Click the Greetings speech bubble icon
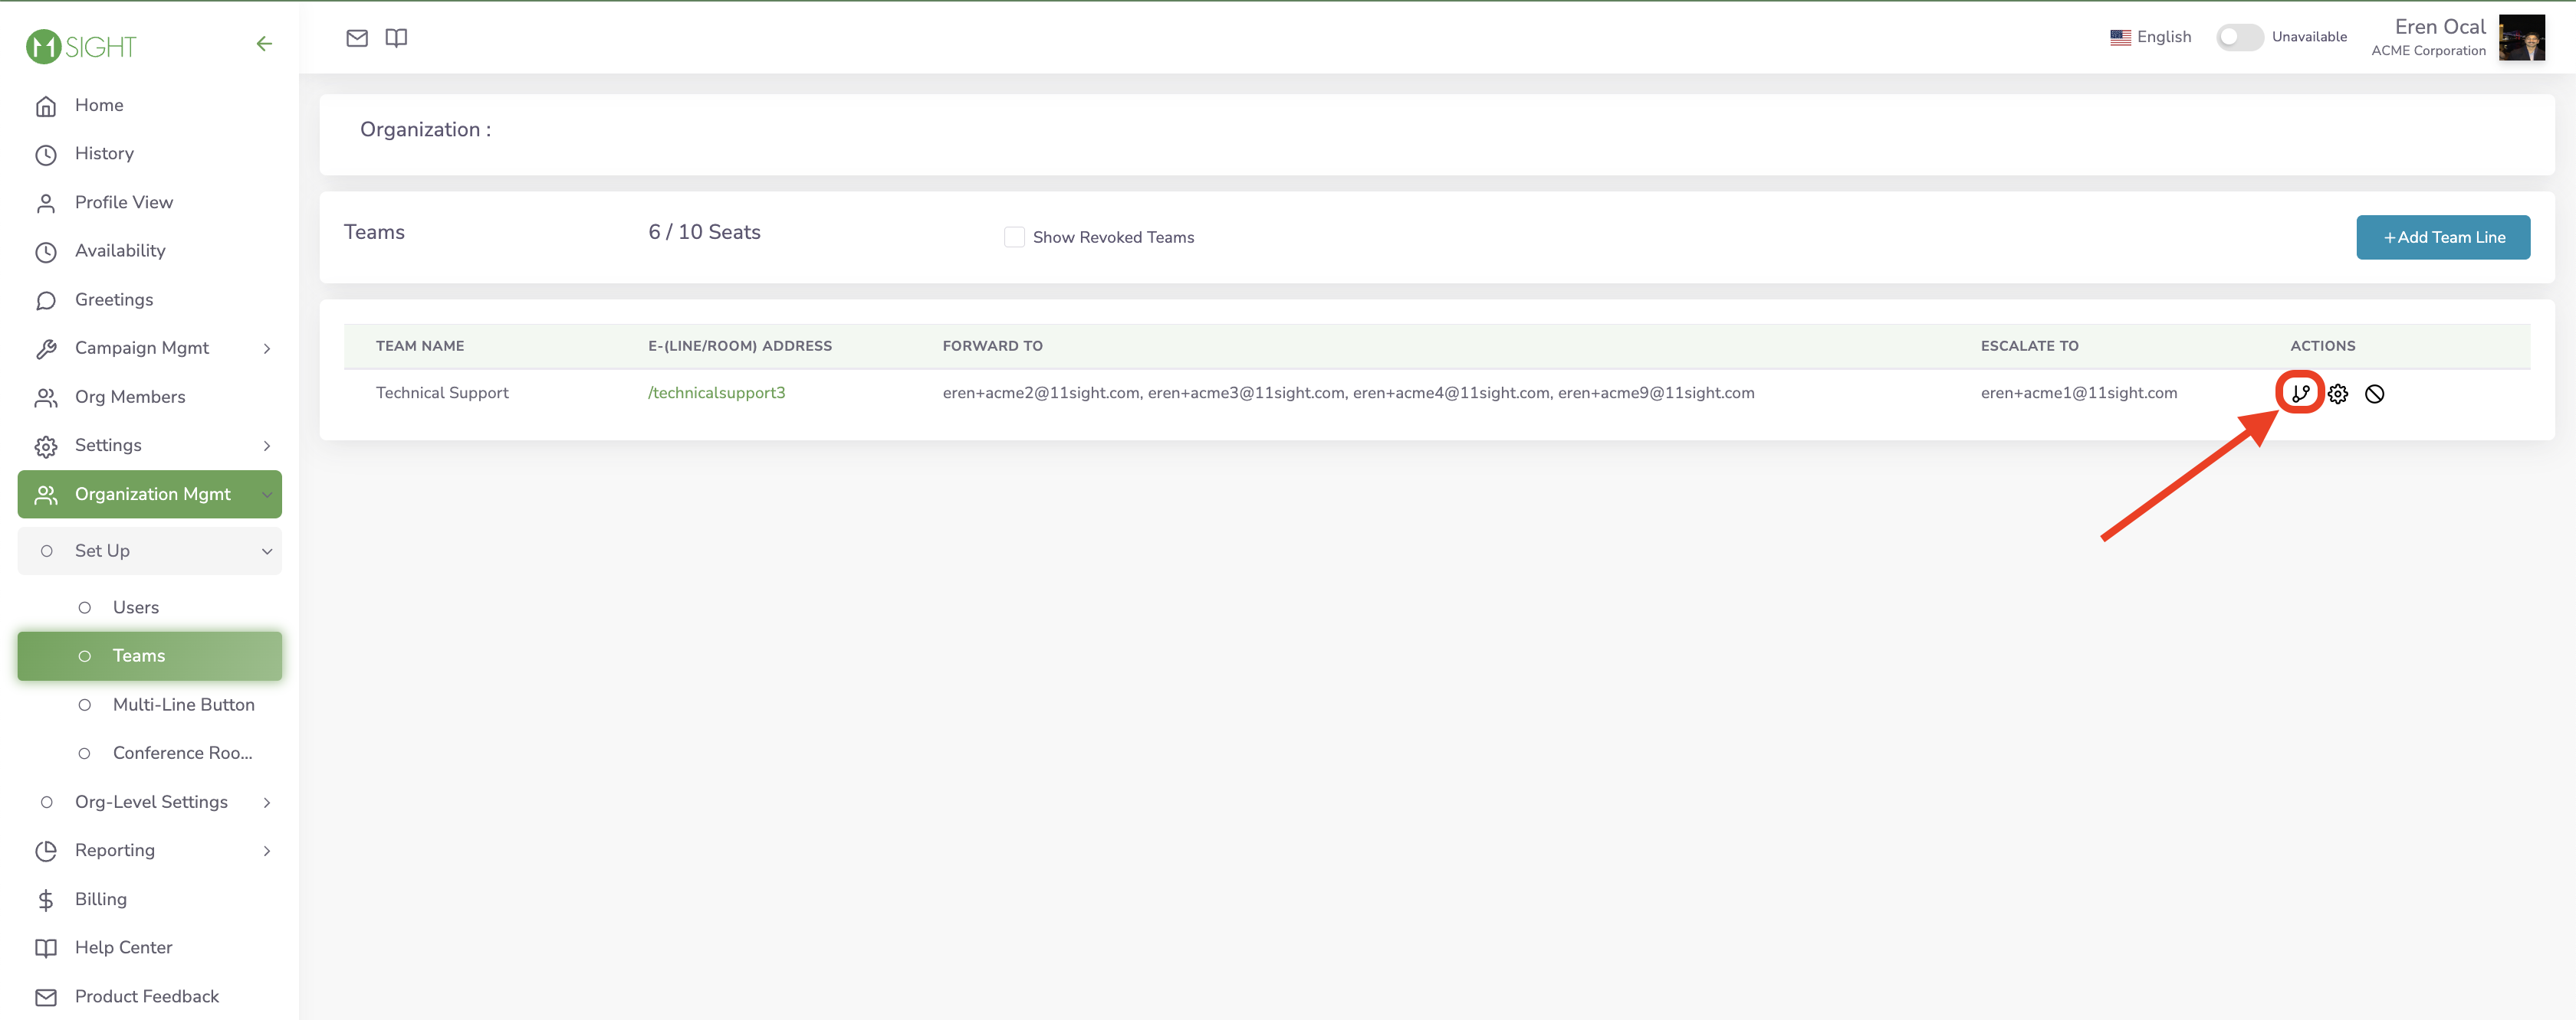Viewport: 2576px width, 1020px height. tap(46, 301)
